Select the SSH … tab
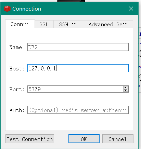The height and width of the screenshot is (149, 141). tap(68, 24)
